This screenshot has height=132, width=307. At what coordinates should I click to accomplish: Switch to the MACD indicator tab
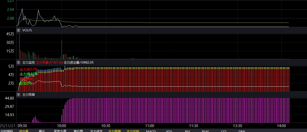pyautogui.click(x=151, y=131)
